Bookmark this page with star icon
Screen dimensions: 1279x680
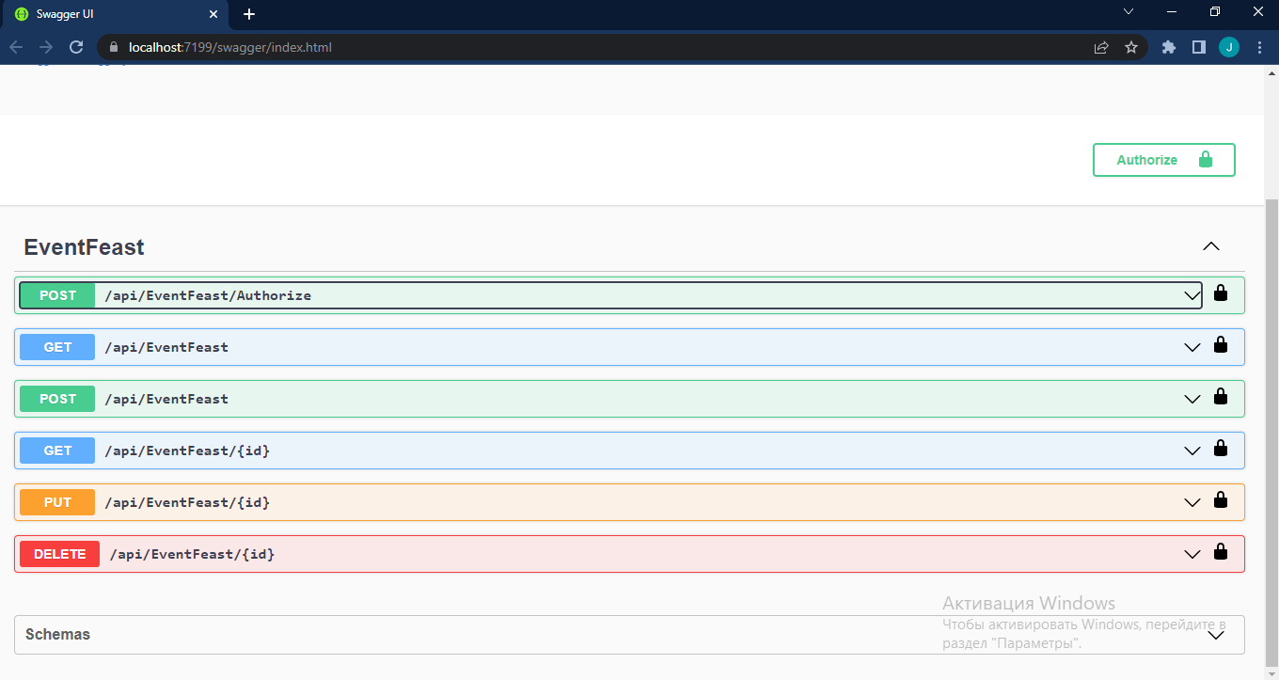point(1131,47)
